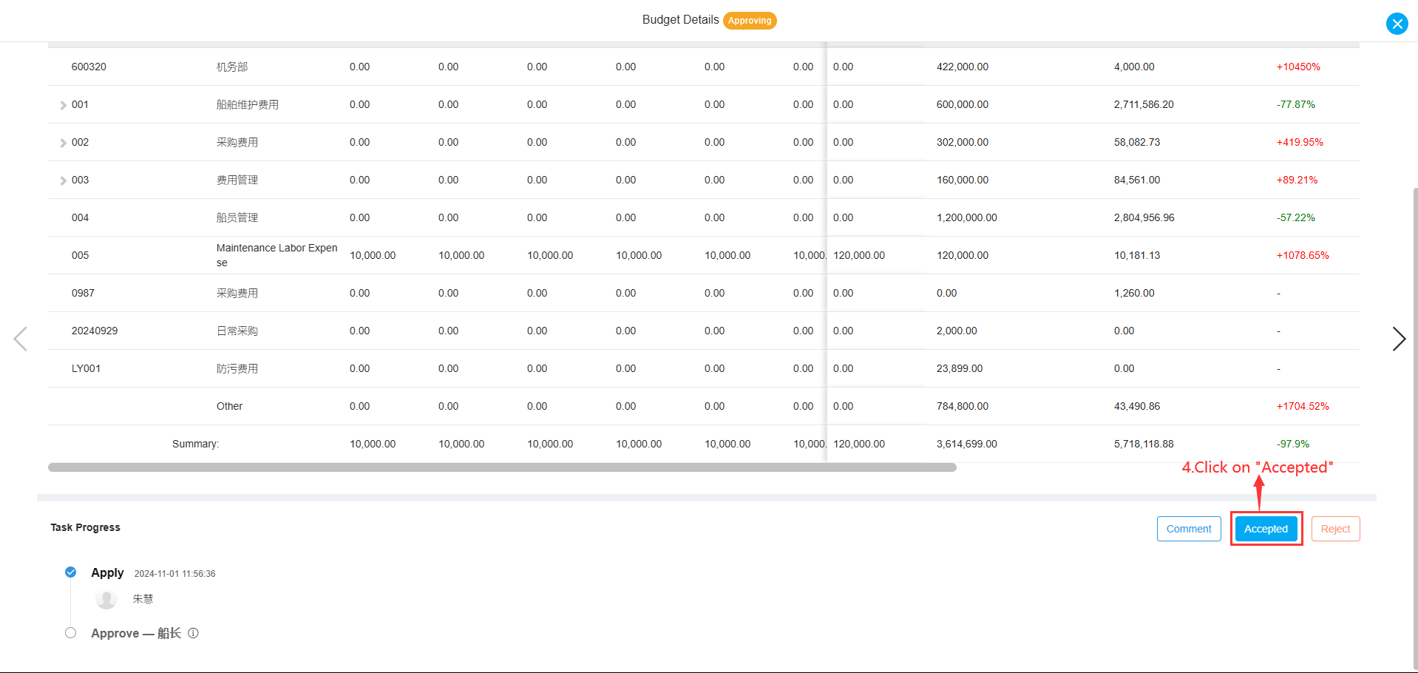The image size is (1418, 673).
Task: Select code cell LY001
Action: pos(86,368)
